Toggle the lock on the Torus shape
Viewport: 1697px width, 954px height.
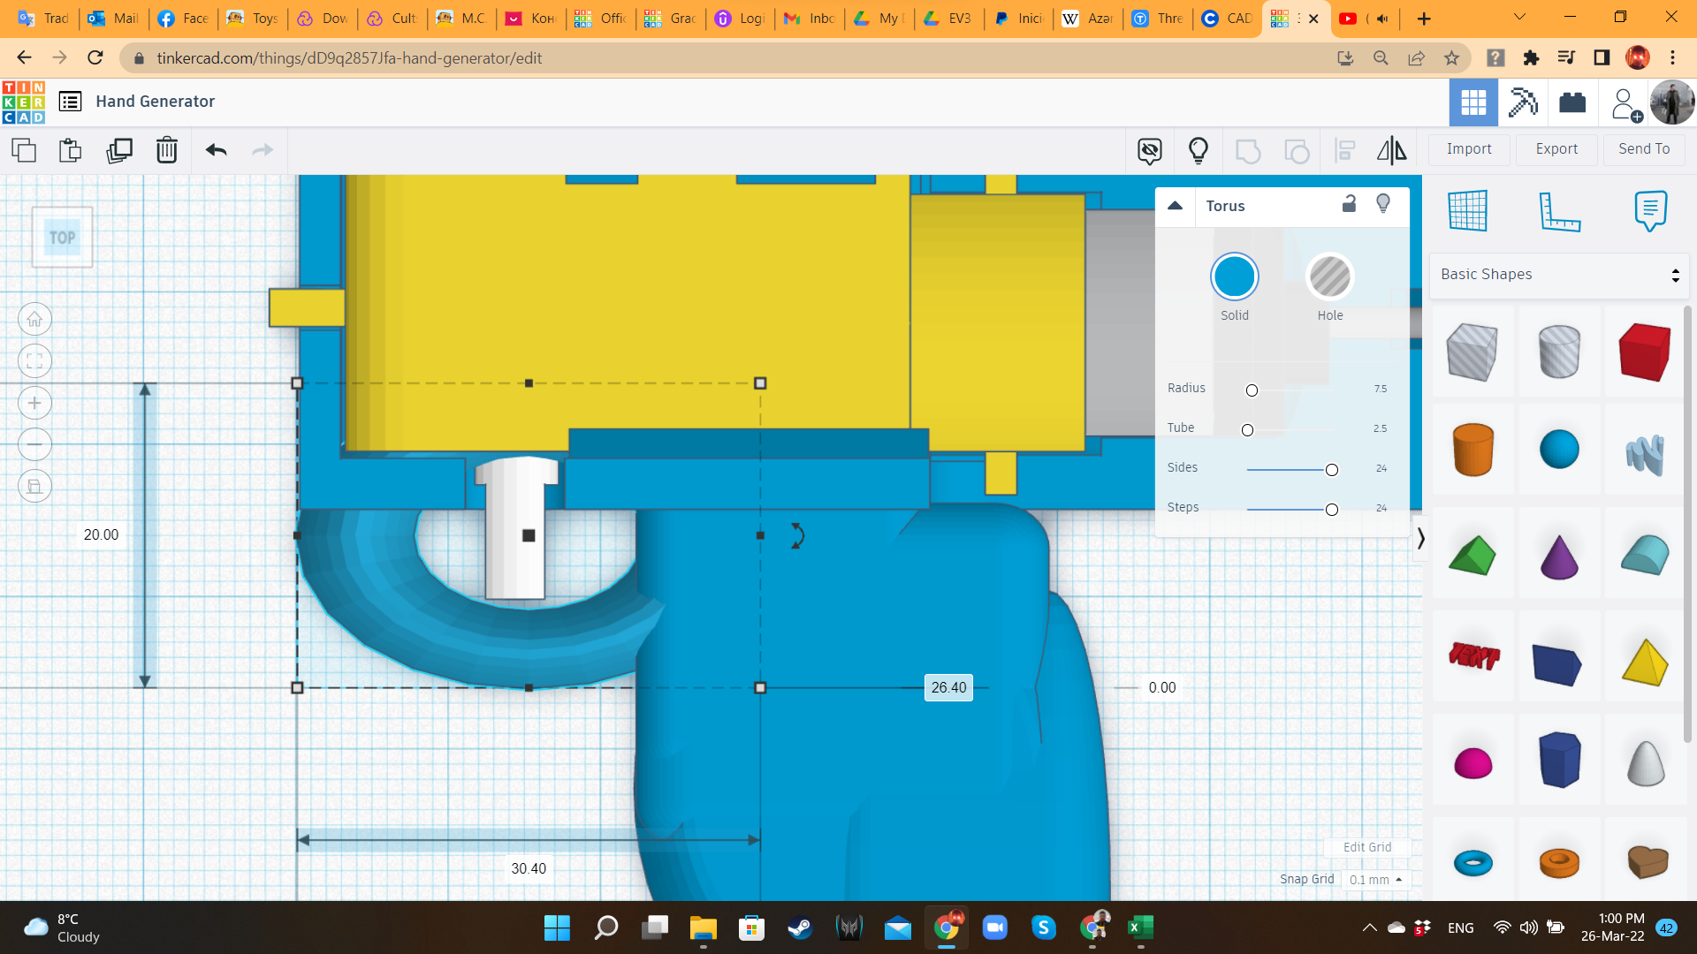[x=1349, y=204]
